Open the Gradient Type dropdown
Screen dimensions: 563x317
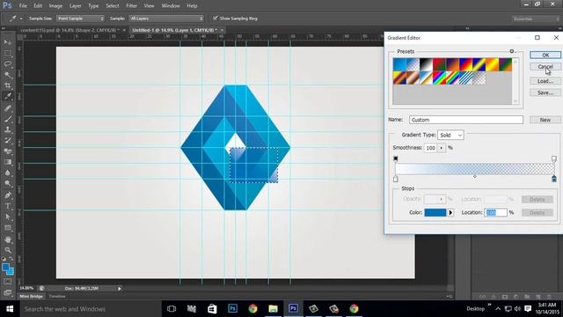click(450, 135)
